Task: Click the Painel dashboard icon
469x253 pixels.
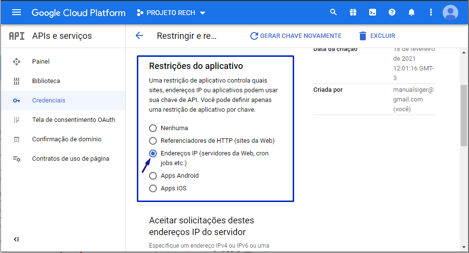Action: (17, 62)
